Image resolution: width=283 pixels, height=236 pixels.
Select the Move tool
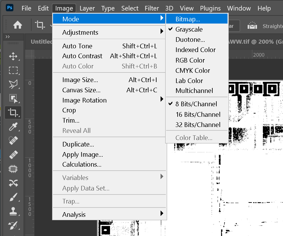[13, 56]
